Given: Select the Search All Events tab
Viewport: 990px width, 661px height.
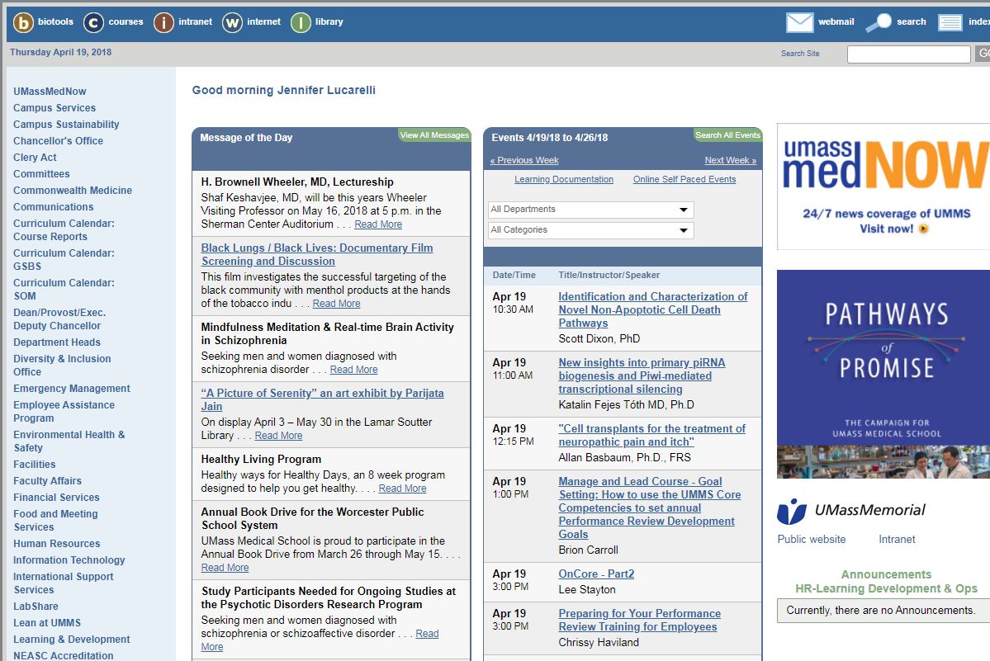Looking at the screenshot, I should [727, 135].
